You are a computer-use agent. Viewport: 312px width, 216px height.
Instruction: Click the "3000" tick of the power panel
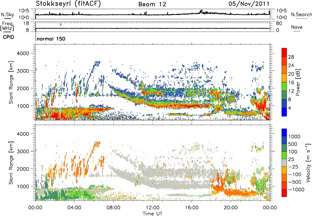point(23,71)
